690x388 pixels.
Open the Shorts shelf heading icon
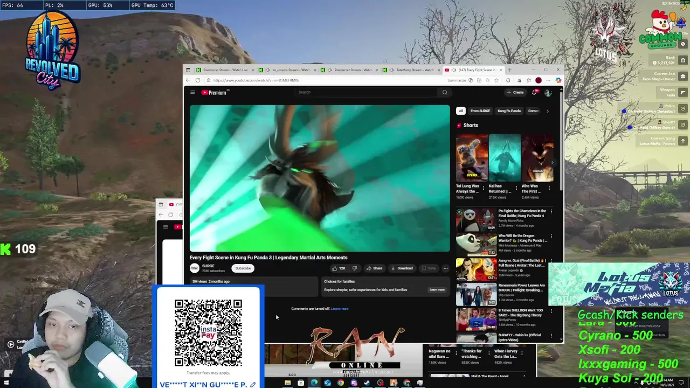tap(459, 126)
